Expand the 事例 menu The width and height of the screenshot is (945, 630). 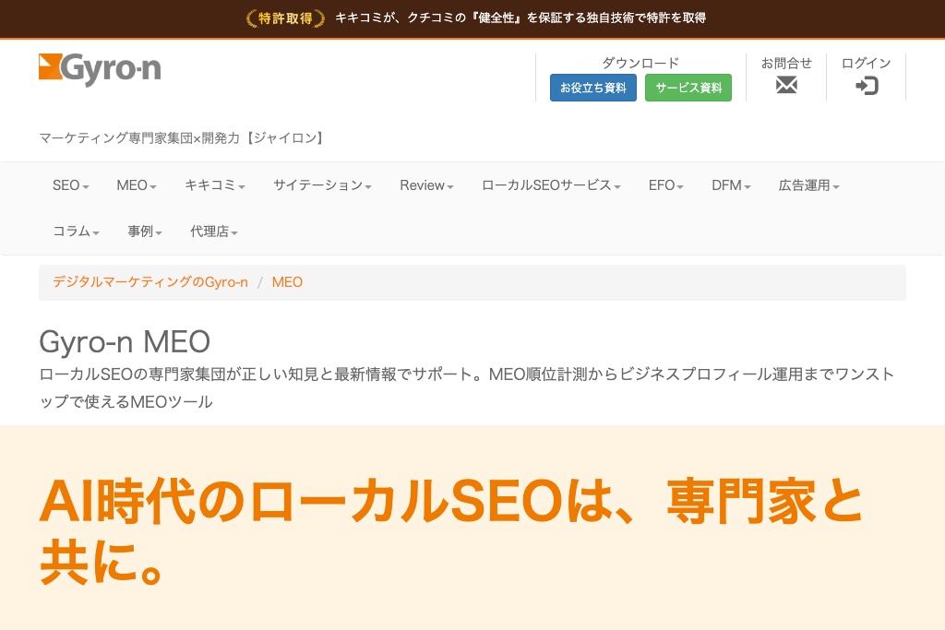[145, 232]
